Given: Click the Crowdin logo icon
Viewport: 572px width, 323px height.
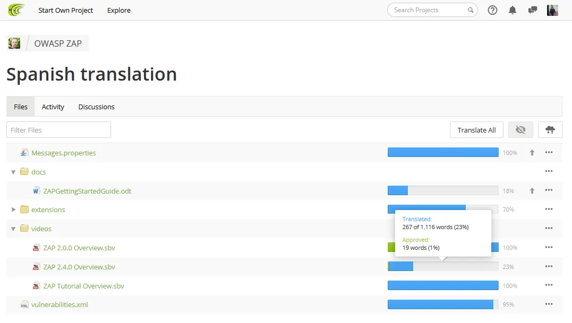Looking at the screenshot, I should click(16, 10).
